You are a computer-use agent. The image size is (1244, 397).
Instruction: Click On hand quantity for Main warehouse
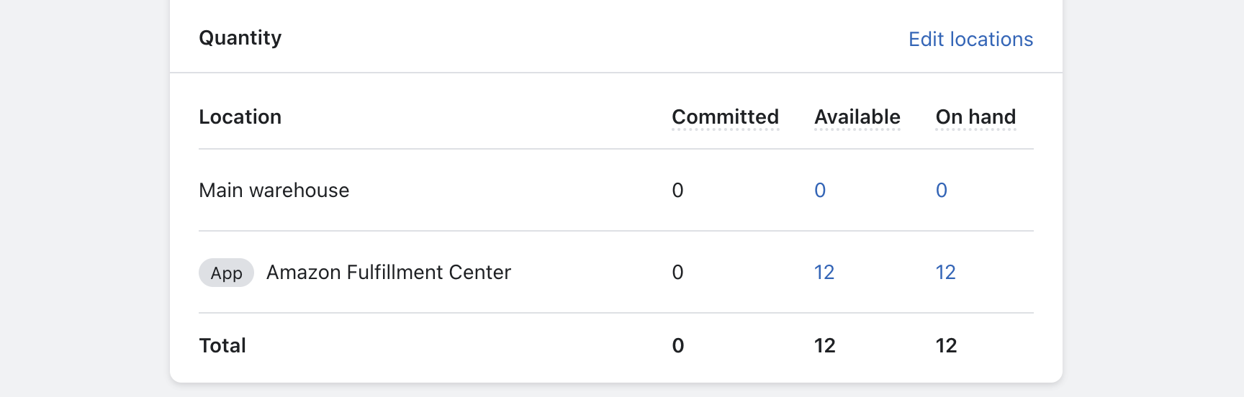[941, 191]
